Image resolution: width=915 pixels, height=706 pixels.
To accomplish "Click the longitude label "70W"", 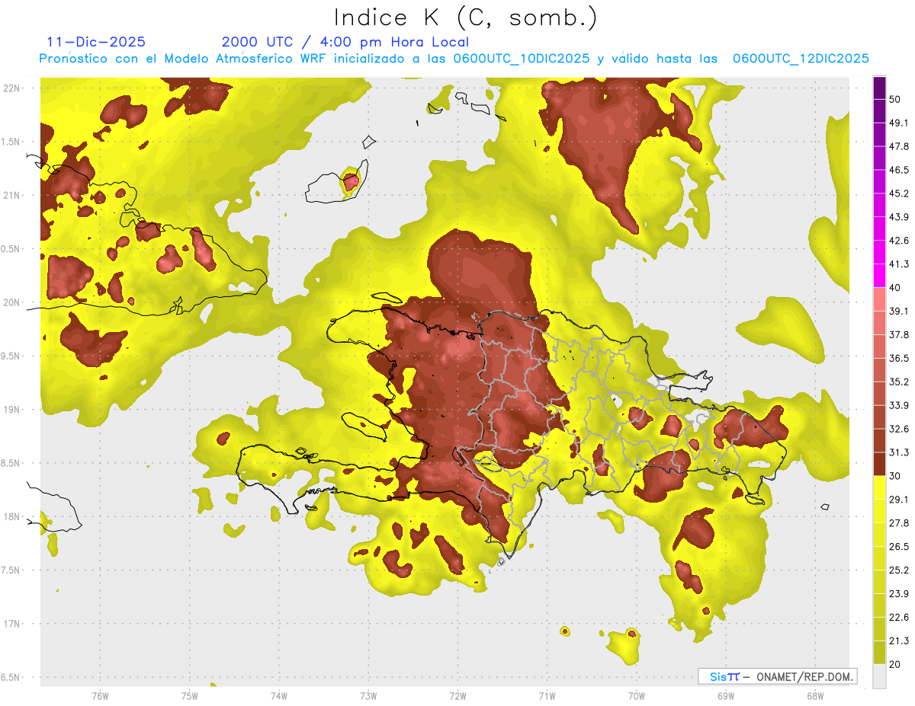I will pos(636,696).
